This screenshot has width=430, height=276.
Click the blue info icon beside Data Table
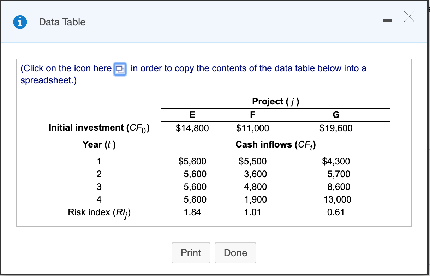point(20,22)
